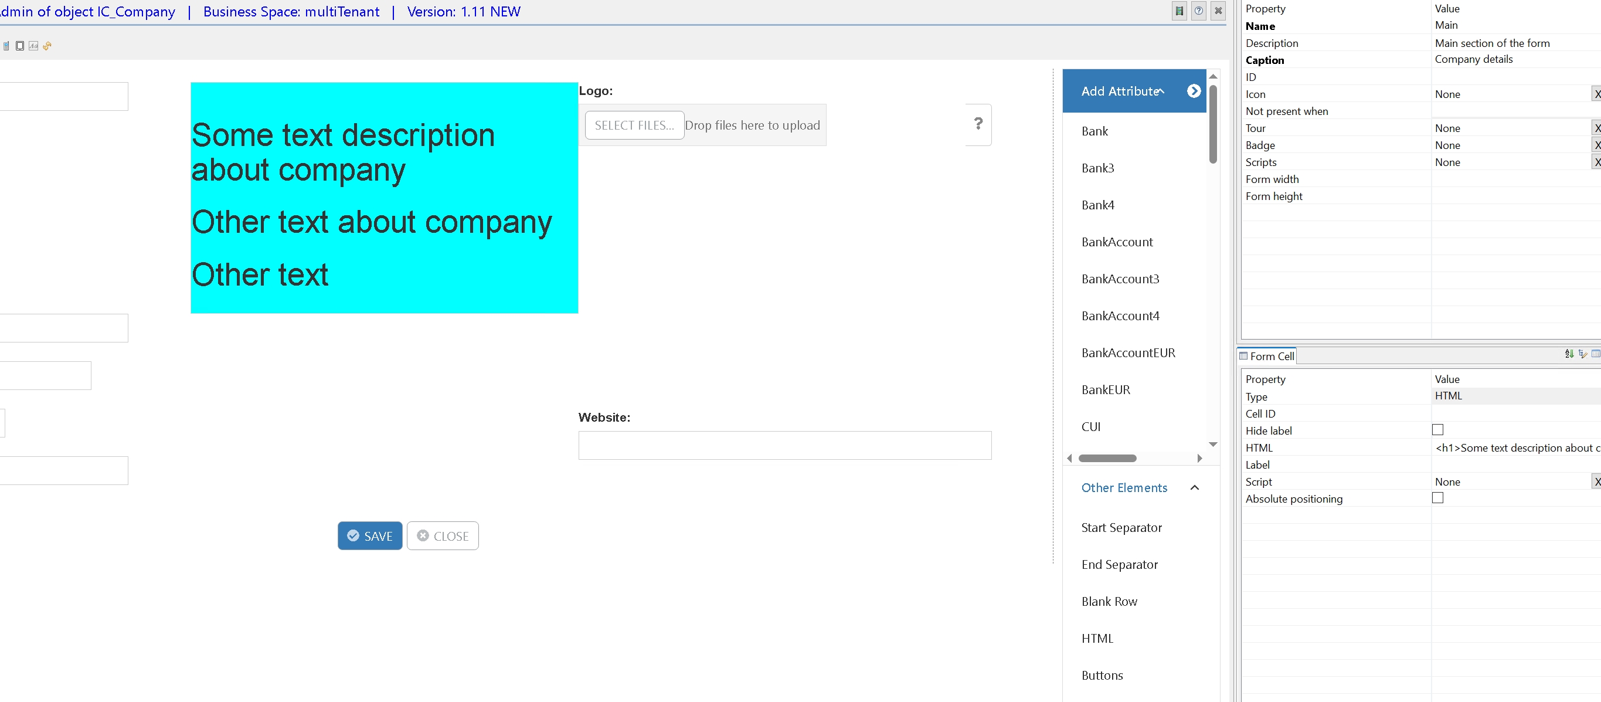Click the cyan HTML description block
Screen dimensions: 1601x702
[384, 198]
